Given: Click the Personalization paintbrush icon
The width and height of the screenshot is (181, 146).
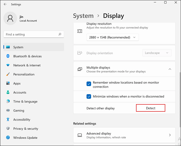Looking at the screenshot, I should (x=8, y=74).
